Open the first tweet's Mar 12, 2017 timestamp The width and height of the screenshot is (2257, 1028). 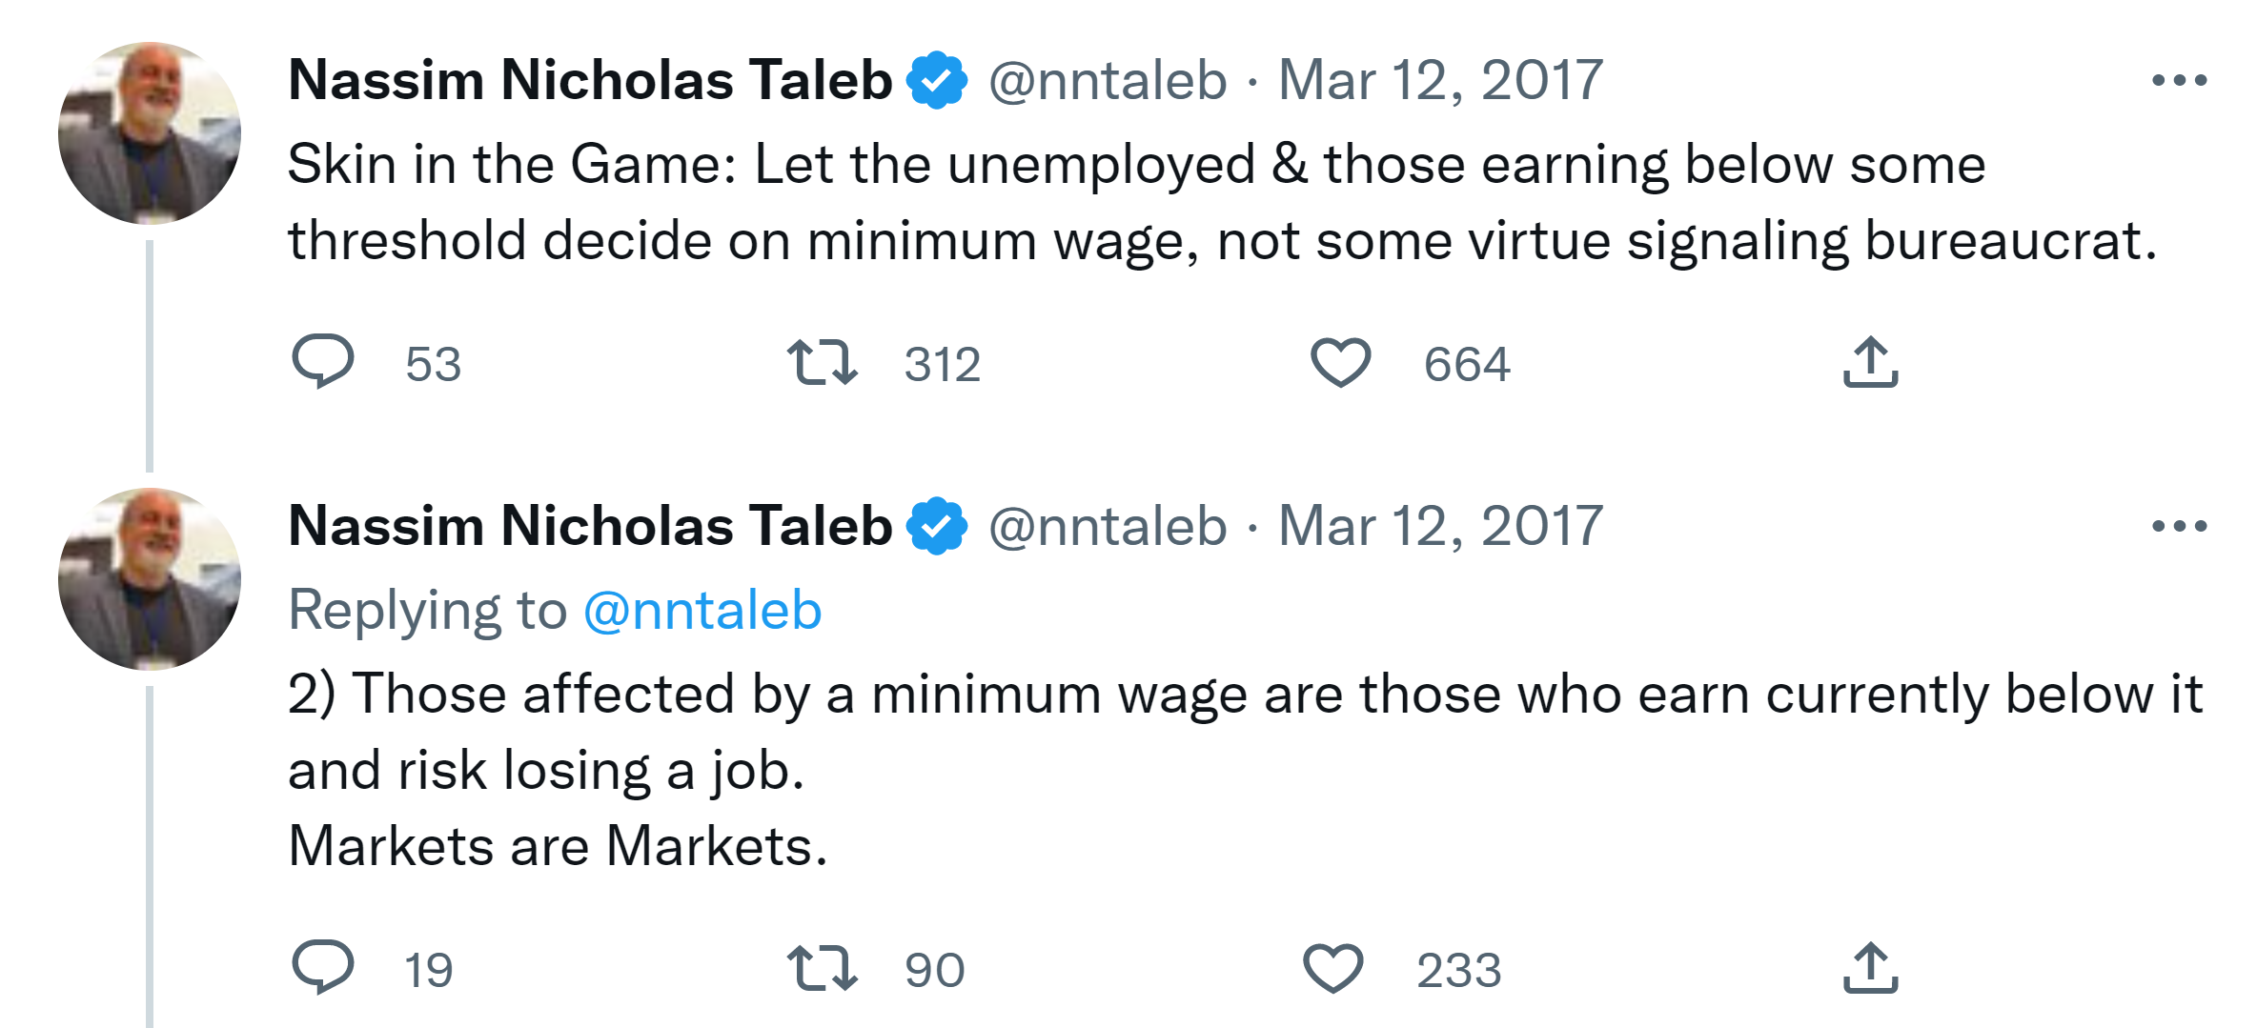1440,80
